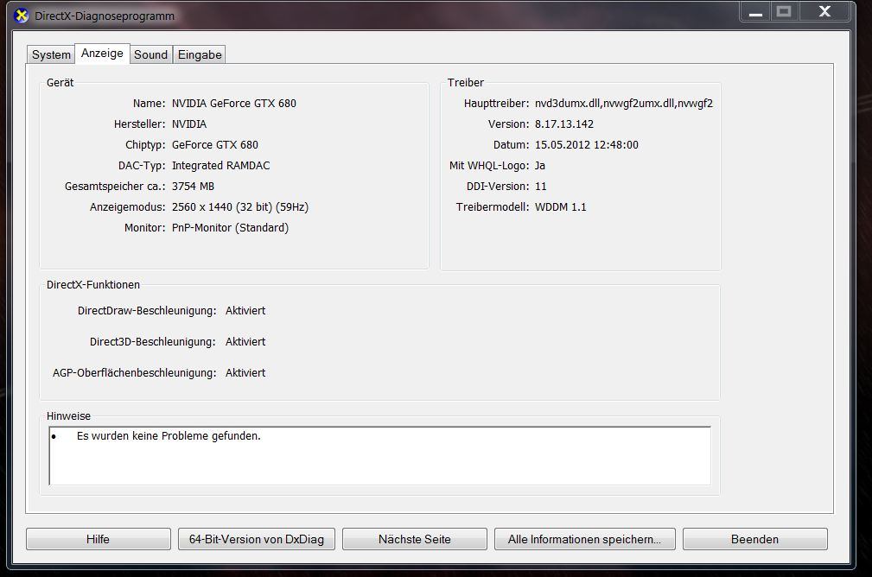Image resolution: width=872 pixels, height=577 pixels.
Task: Click the Chiptyp value 'GeForce GTX 680'
Action: [x=214, y=144]
